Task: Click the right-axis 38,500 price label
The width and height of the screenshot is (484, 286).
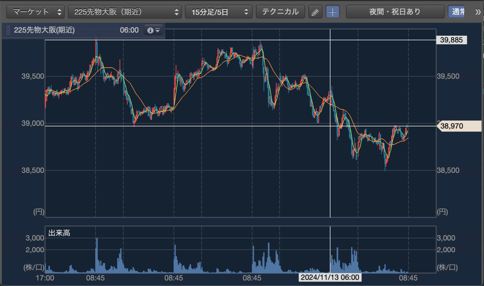Action: click(x=447, y=170)
